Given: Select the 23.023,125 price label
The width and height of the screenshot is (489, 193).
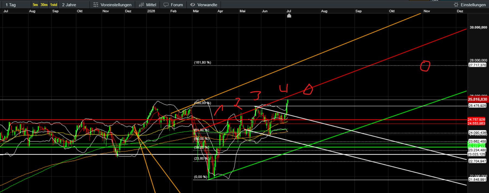Looking at the screenshot, I should tap(476, 154).
